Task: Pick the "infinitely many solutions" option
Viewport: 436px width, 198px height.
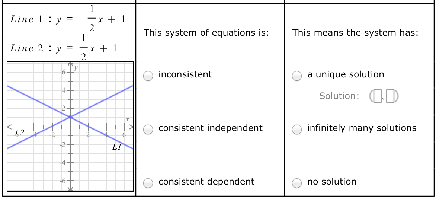Action: click(x=297, y=129)
